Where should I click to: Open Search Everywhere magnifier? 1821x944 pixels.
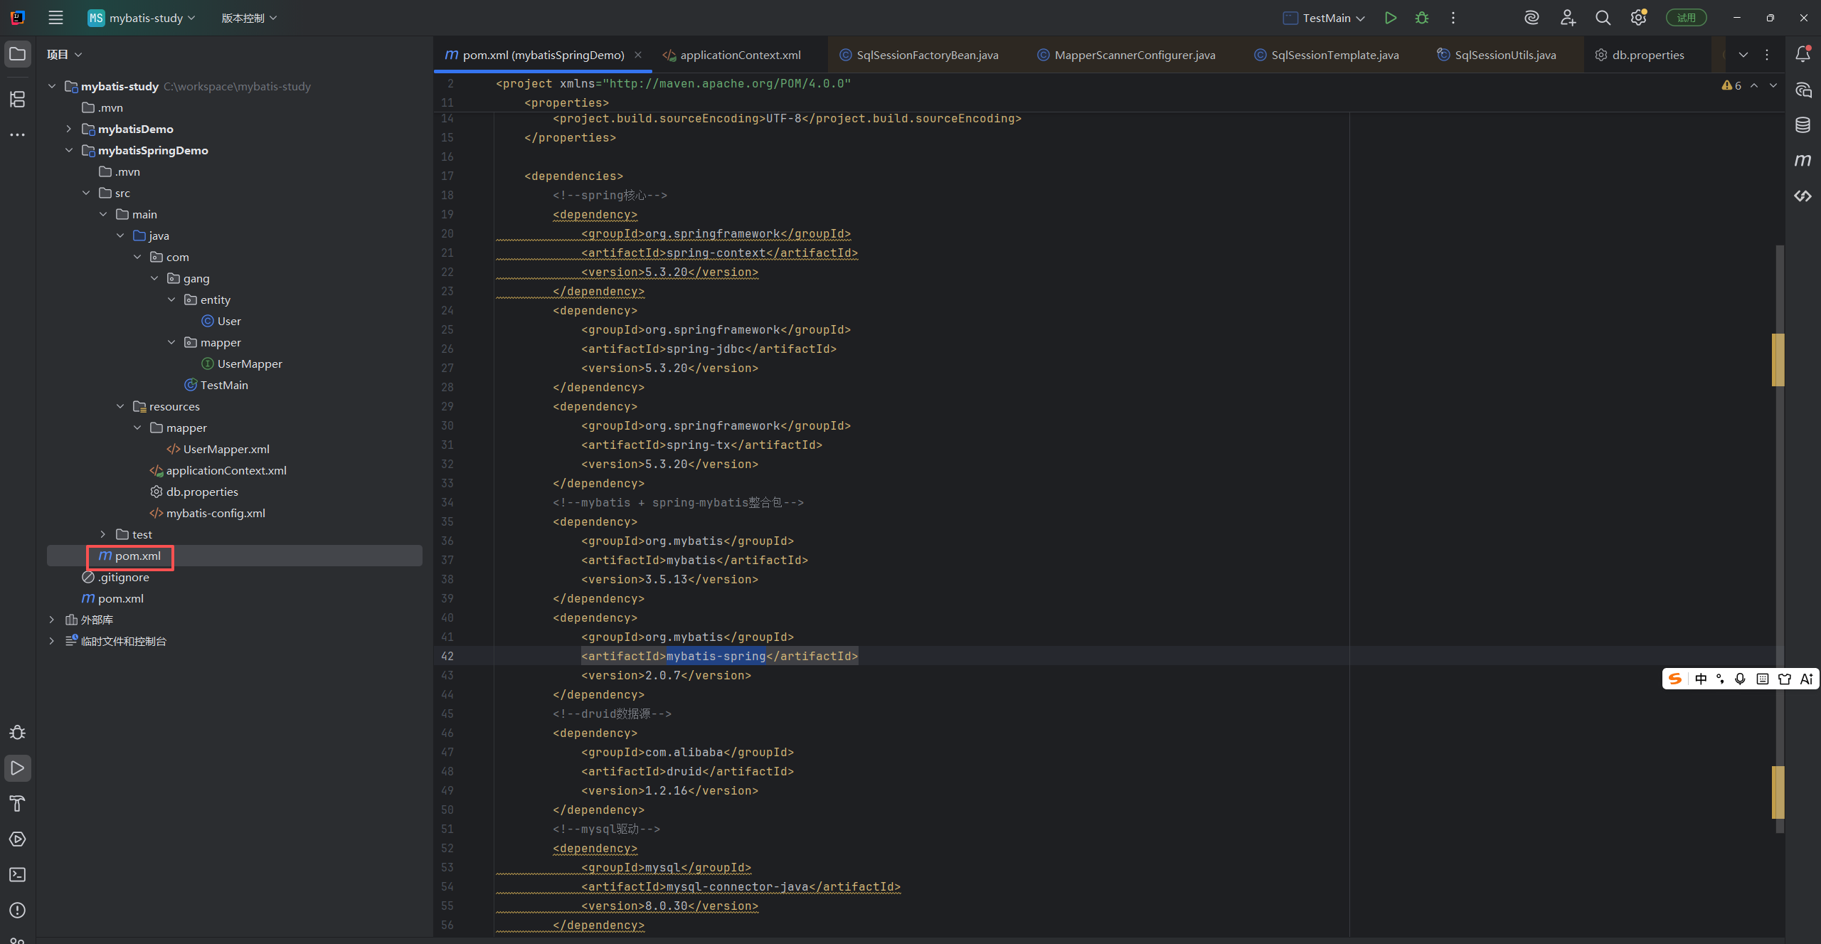pos(1603,18)
